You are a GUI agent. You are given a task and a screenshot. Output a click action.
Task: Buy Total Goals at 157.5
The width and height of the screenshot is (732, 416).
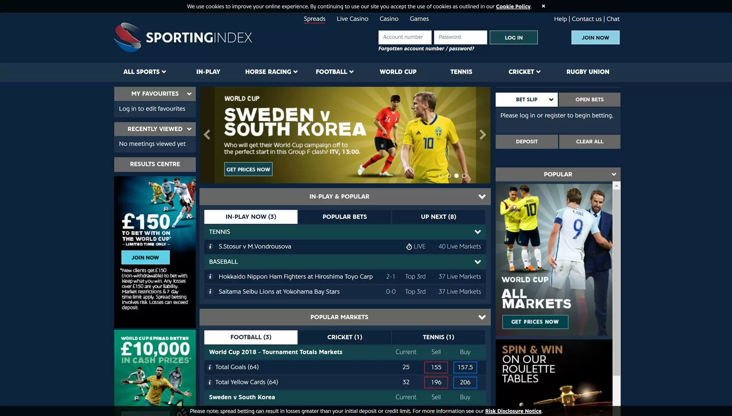point(465,367)
